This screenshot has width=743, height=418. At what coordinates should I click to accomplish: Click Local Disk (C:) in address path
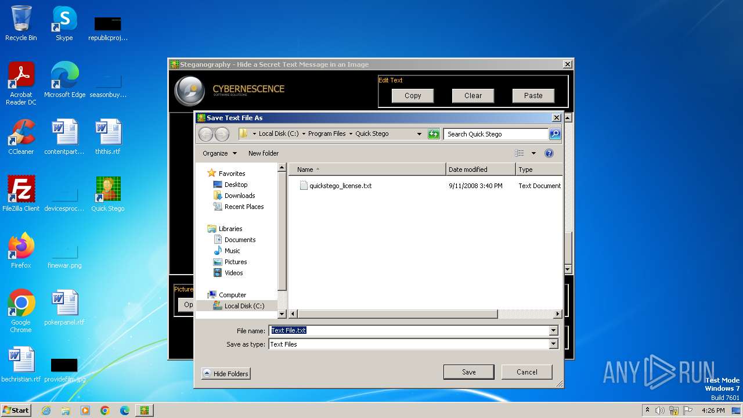(x=279, y=134)
